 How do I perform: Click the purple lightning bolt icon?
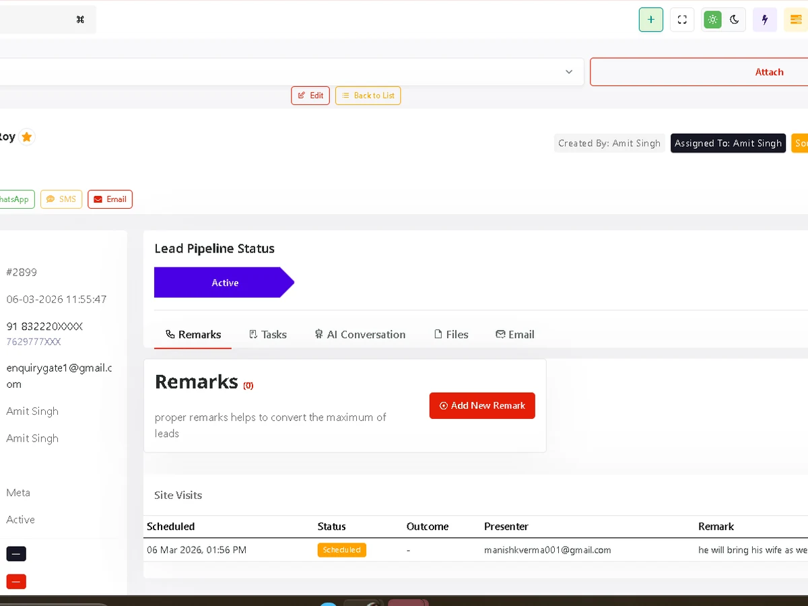click(x=764, y=20)
